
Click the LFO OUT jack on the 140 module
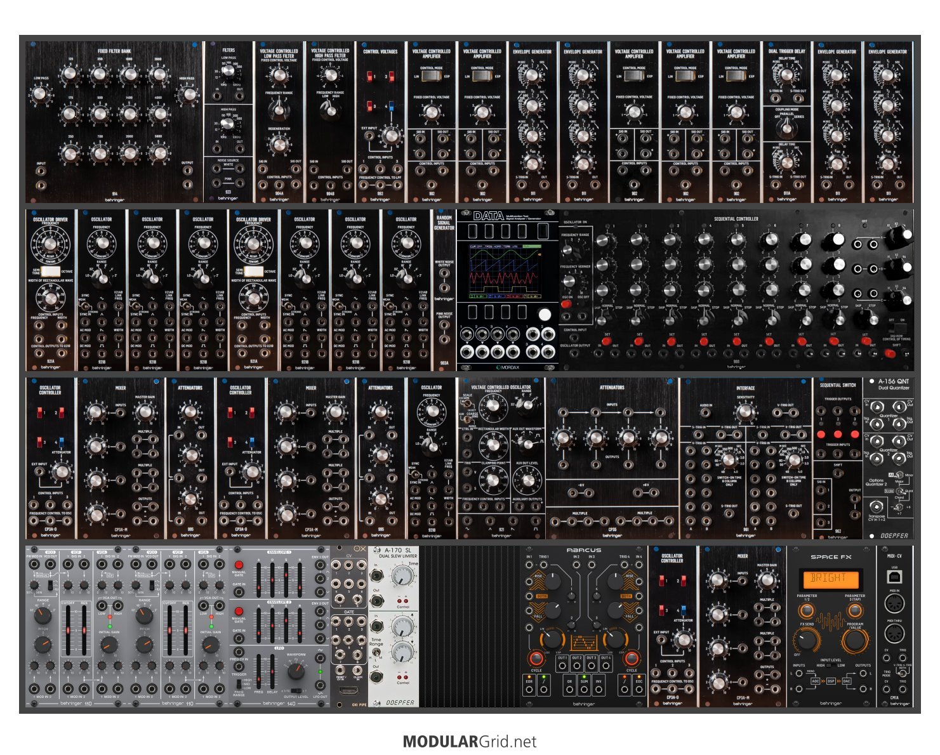click(321, 686)
